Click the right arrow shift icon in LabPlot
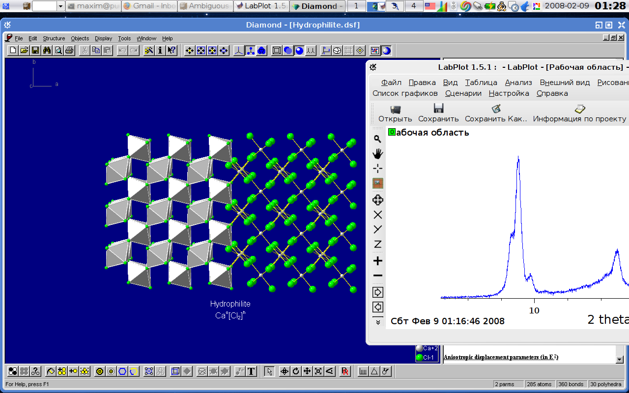Viewport: 629px width, 393px height. (377, 292)
